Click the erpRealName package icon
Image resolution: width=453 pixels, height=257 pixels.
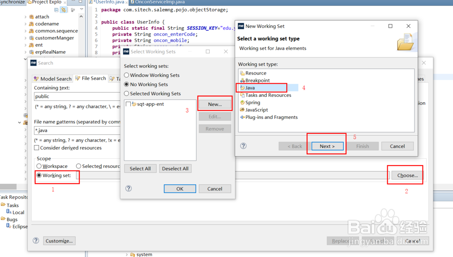point(32,52)
